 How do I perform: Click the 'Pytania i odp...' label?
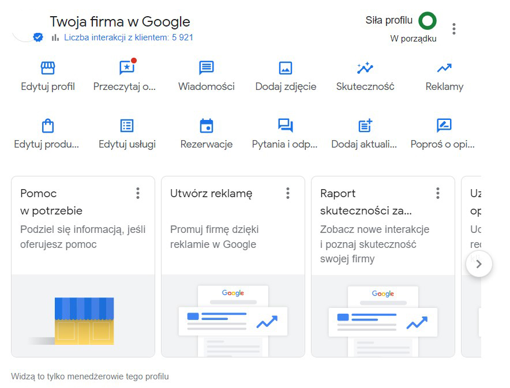click(284, 144)
